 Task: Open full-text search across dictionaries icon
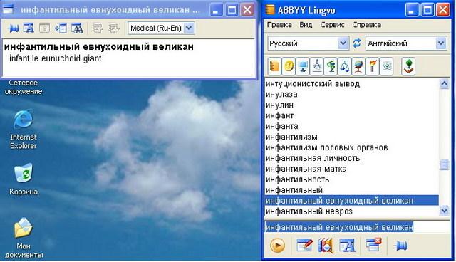(x=326, y=246)
